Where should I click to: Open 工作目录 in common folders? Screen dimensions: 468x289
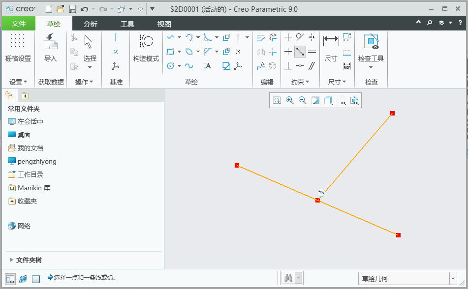26,174
